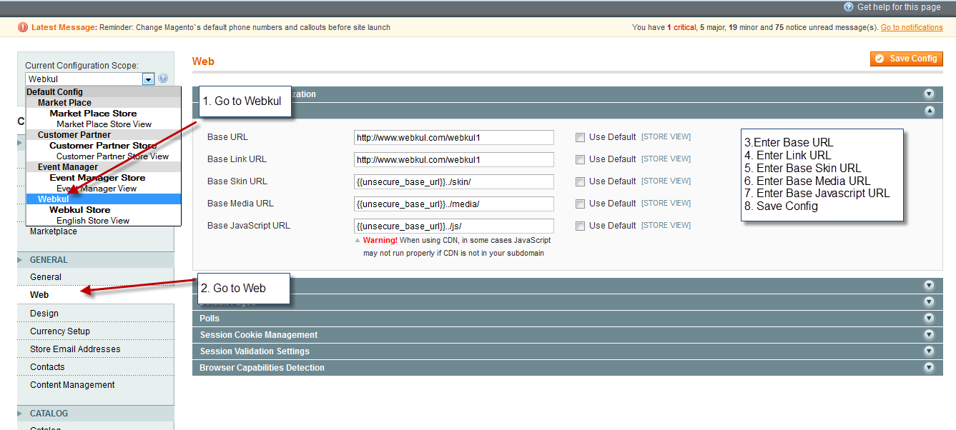Screen dimensions: 956x430
Task: Click the Save Config button
Action: click(907, 59)
